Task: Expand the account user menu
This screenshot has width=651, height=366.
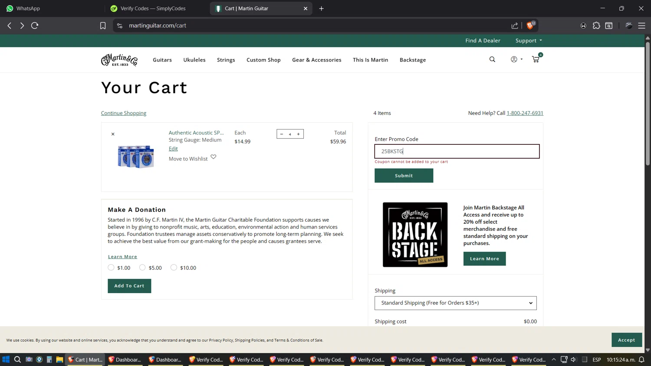Action: pyautogui.click(x=516, y=59)
